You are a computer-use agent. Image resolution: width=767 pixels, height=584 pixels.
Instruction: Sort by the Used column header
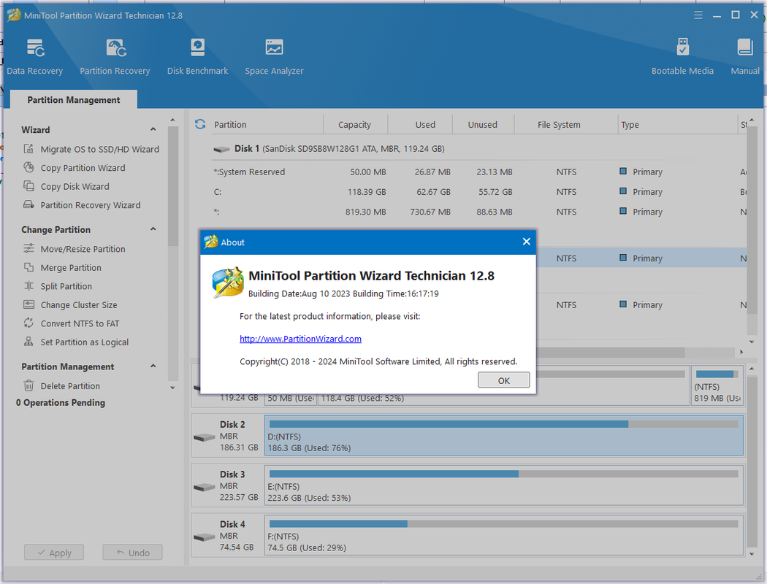pos(420,124)
